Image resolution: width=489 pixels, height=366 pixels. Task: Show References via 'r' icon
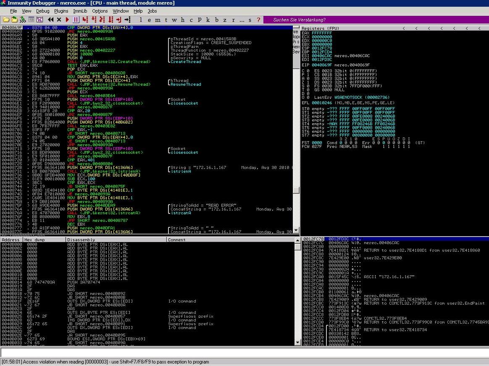[233, 20]
